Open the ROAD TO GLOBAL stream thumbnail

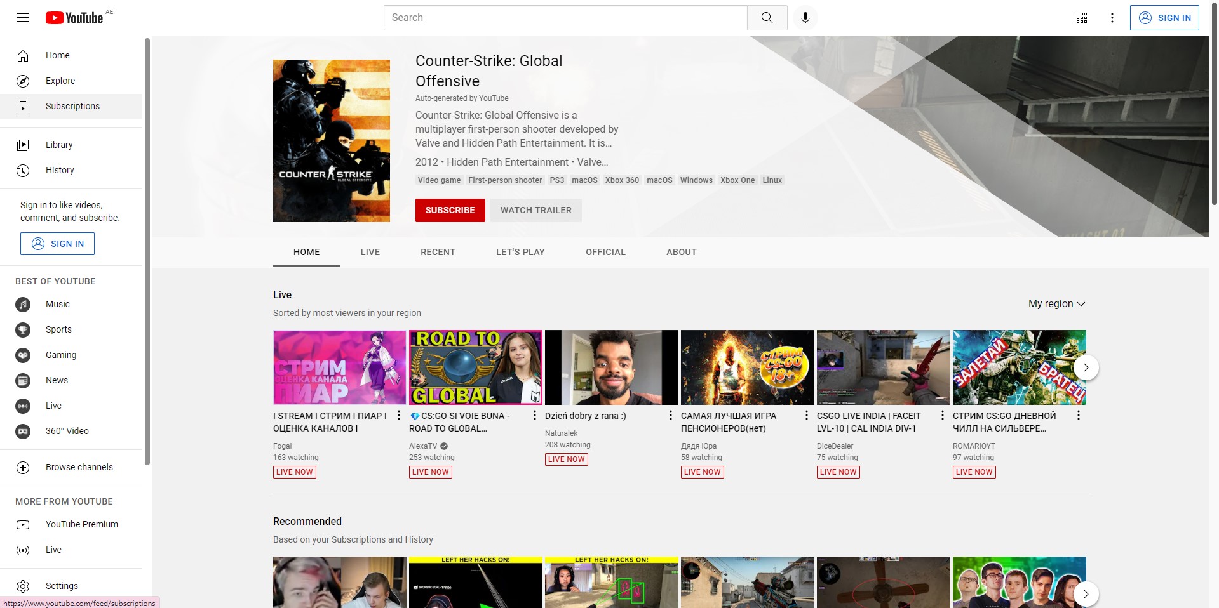(x=476, y=367)
